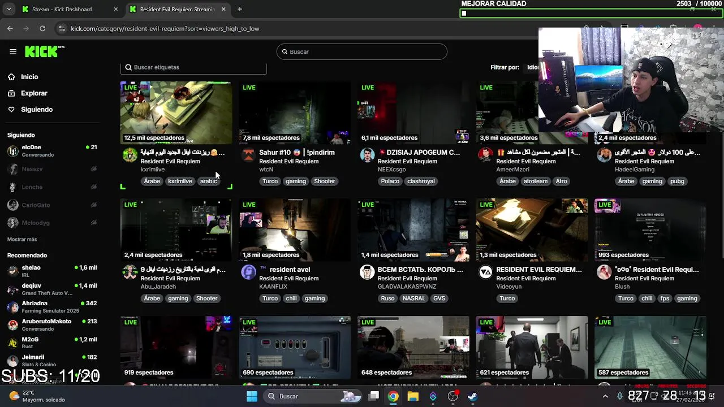Viewport: 724px width, 407px height.
Task: Click Abu_Jaradeh's channel avatar
Action: coord(130,272)
